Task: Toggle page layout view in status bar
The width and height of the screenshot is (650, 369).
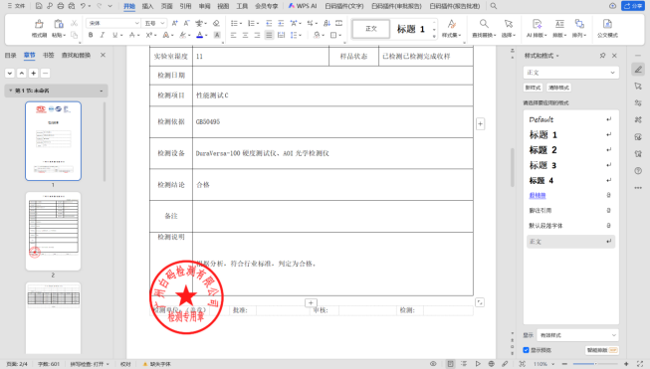Action: [x=450, y=364]
